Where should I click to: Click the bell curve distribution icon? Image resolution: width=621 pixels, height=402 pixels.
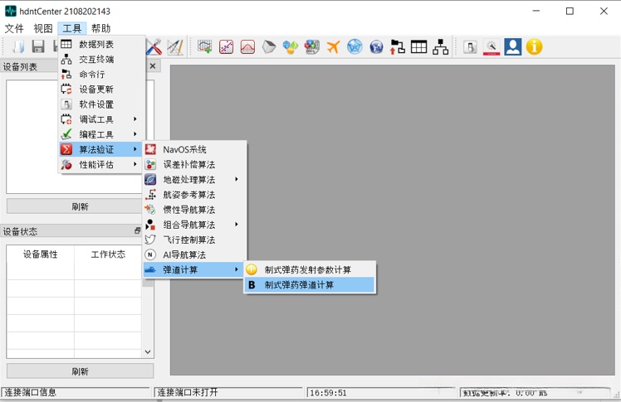coord(247,46)
